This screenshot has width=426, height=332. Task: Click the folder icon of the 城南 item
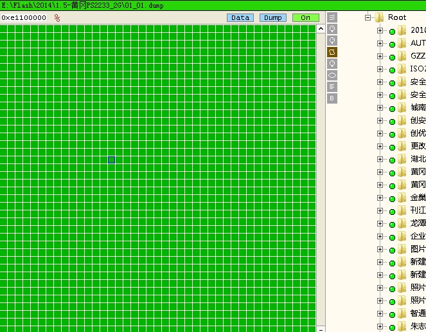coord(402,107)
